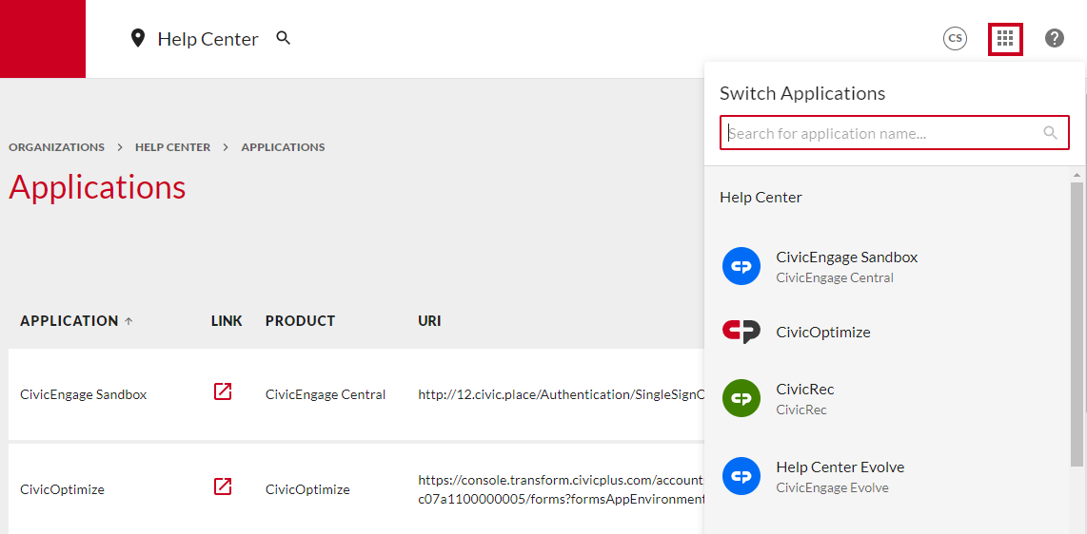Go to HELP CENTER breadcrumb
Image resolution: width=1087 pixels, height=534 pixels.
pyautogui.click(x=172, y=147)
